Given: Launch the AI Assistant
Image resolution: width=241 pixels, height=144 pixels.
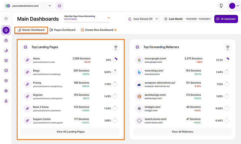Looking at the screenshot, I should [x=226, y=19].
